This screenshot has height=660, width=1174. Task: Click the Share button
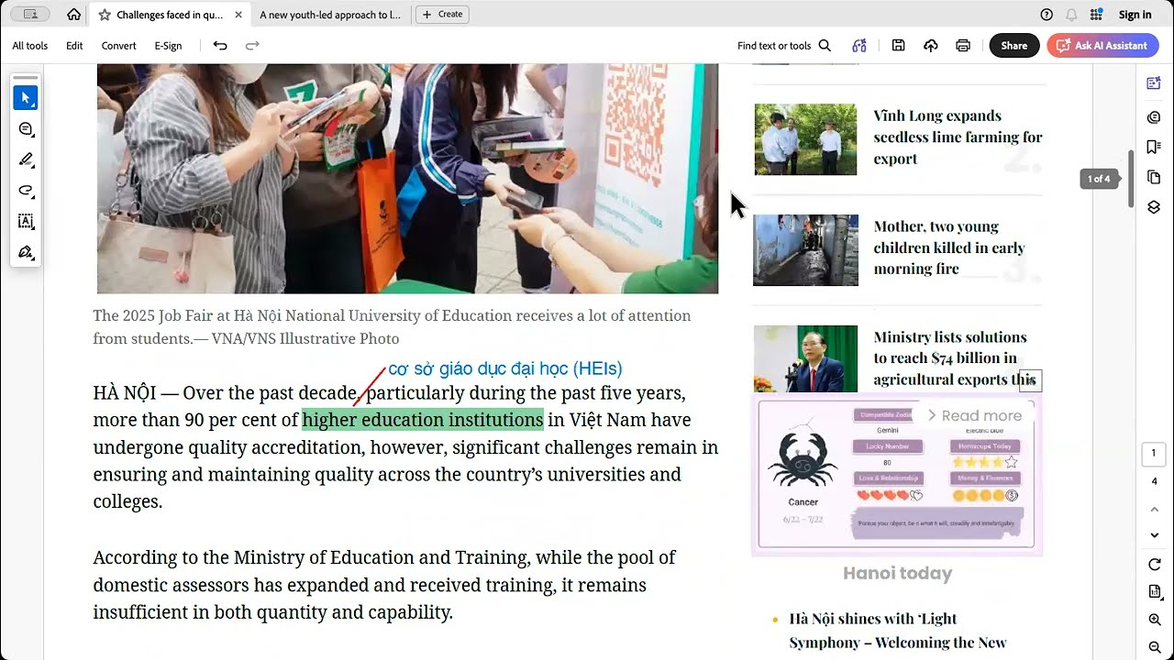pyautogui.click(x=1013, y=46)
